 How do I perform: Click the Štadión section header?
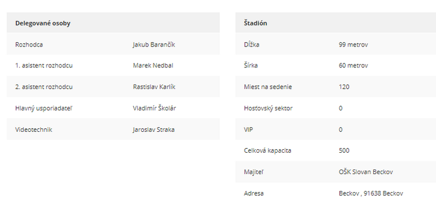pos(255,23)
